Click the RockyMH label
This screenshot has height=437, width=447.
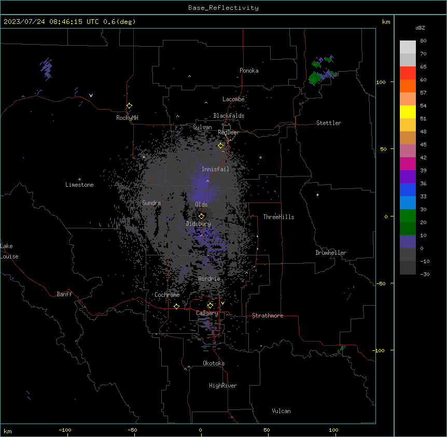click(x=127, y=118)
